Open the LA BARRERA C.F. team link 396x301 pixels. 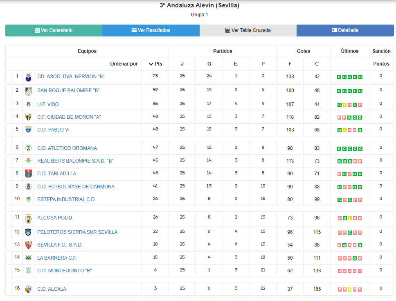pos(57,258)
